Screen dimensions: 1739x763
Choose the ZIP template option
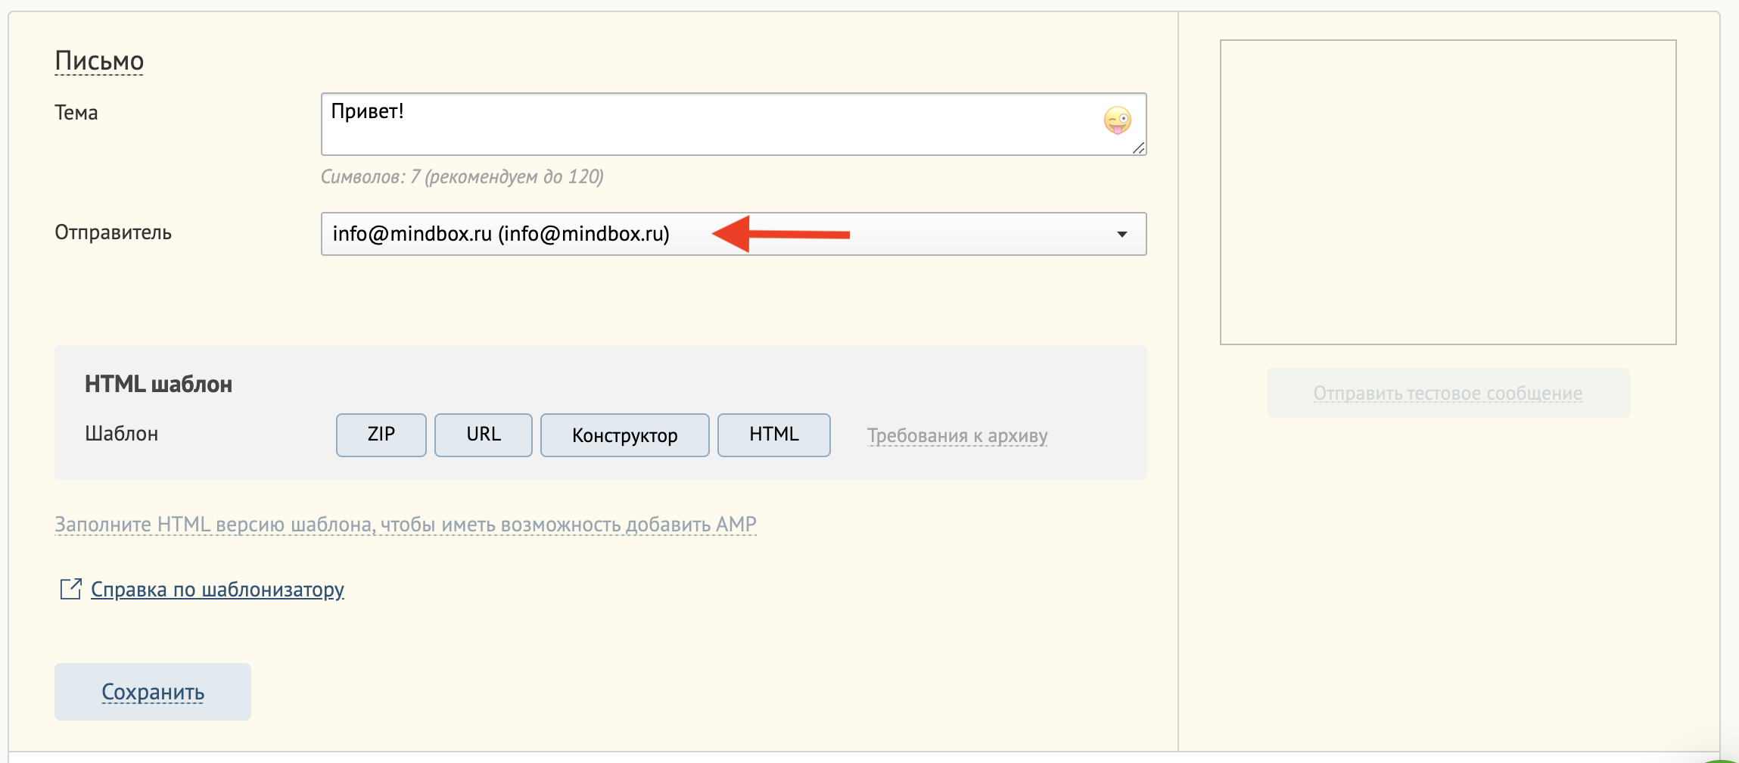pos(381,434)
